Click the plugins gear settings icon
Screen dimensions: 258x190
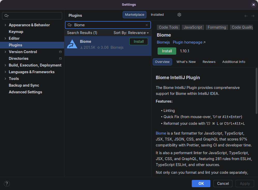pyautogui.click(x=179, y=15)
